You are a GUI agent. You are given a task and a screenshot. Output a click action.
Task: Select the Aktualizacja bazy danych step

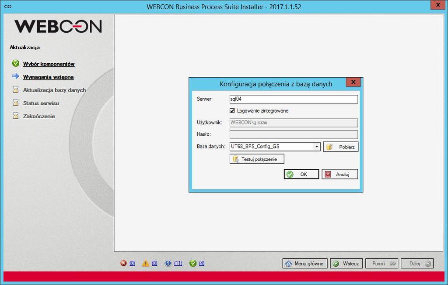(54, 90)
